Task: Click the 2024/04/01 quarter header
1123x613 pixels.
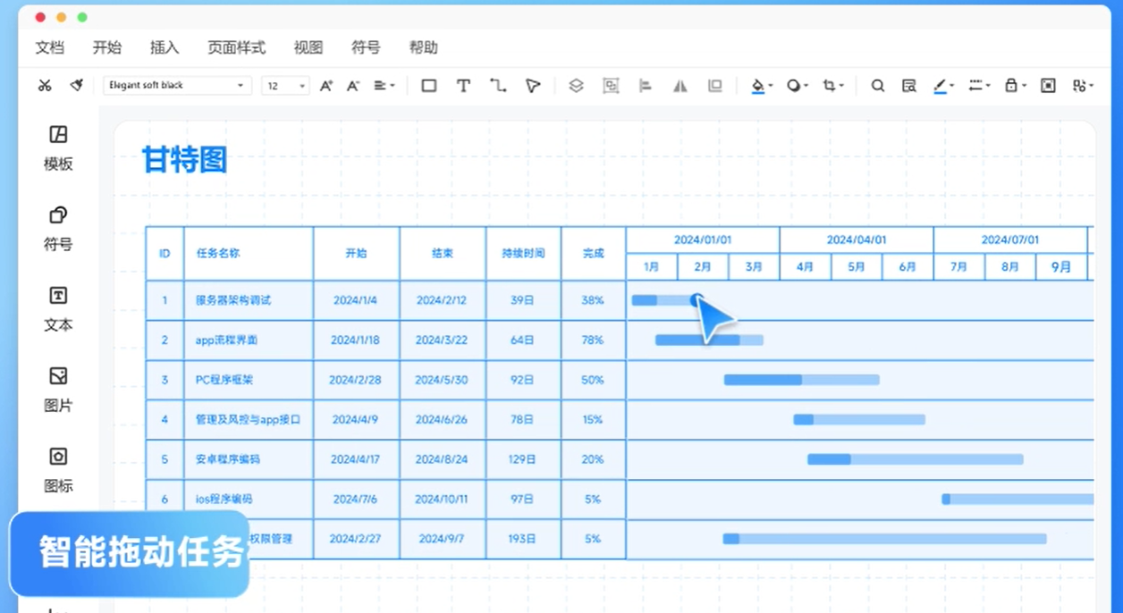Action: [857, 240]
